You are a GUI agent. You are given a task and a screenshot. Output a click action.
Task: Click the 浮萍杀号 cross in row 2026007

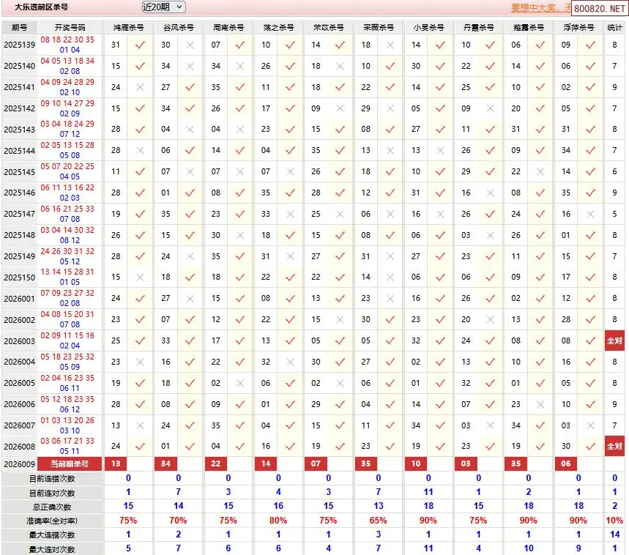[x=590, y=425]
